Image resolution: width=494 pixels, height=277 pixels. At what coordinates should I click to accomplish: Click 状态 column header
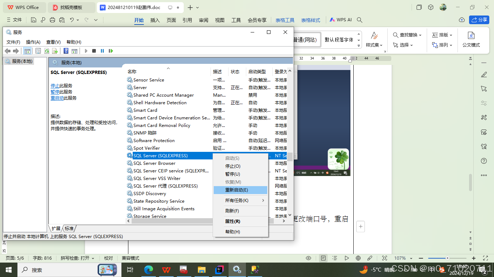tap(237, 72)
